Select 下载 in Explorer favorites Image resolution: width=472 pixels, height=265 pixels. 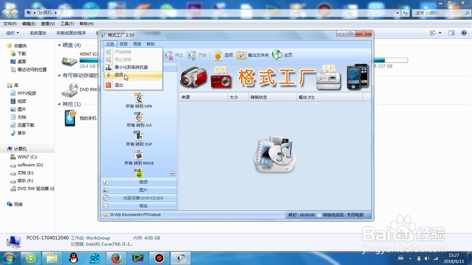point(18,54)
